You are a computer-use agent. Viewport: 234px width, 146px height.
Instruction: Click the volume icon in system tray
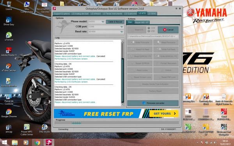pos(215,142)
